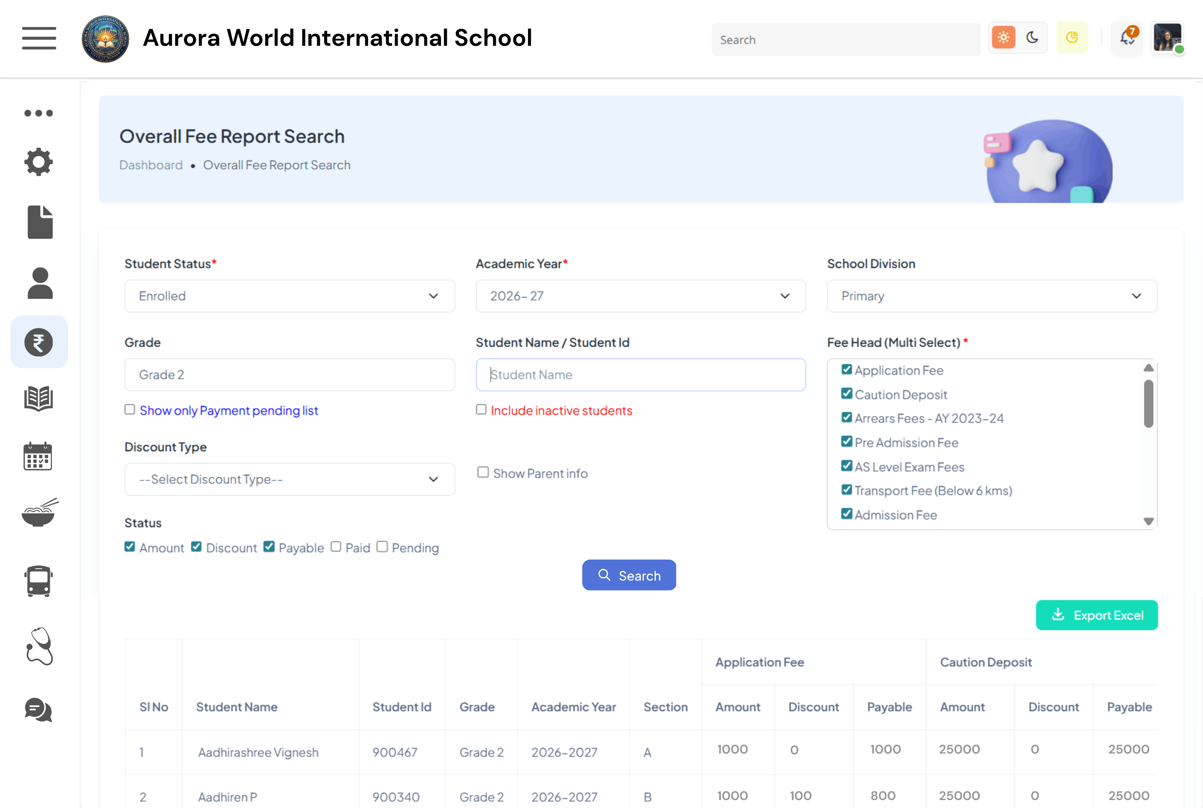
Task: Switch to dark mode moon icon
Action: (x=1032, y=38)
